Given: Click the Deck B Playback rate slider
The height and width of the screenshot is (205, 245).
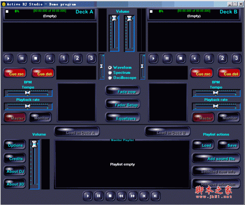Looking at the screenshot, I should (216, 107).
